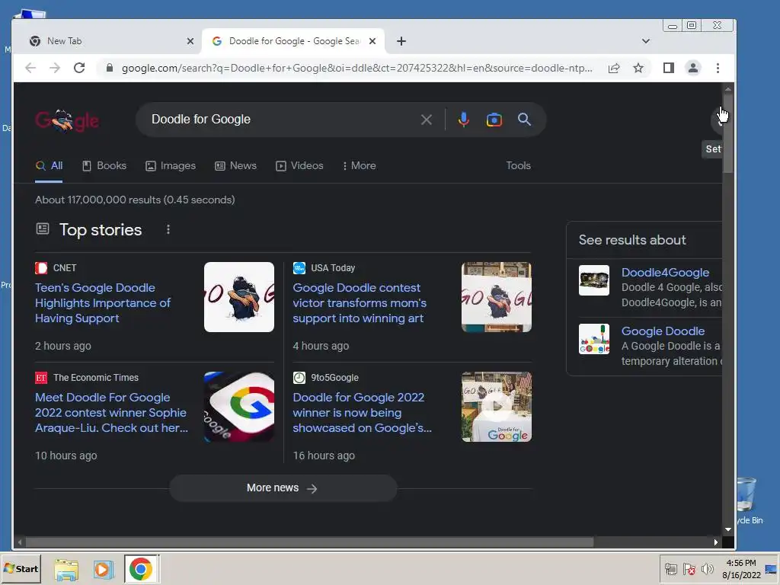Screen dimensions: 780x585
Task: Click the CNET source label
Action: coord(65,268)
